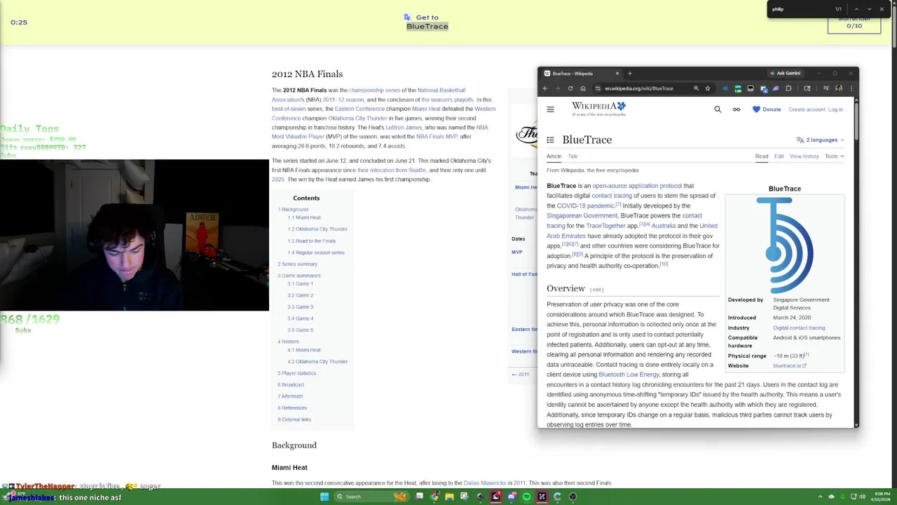897x505 pixels.
Task: Open Chrome three-dot menu
Action: click(x=851, y=88)
